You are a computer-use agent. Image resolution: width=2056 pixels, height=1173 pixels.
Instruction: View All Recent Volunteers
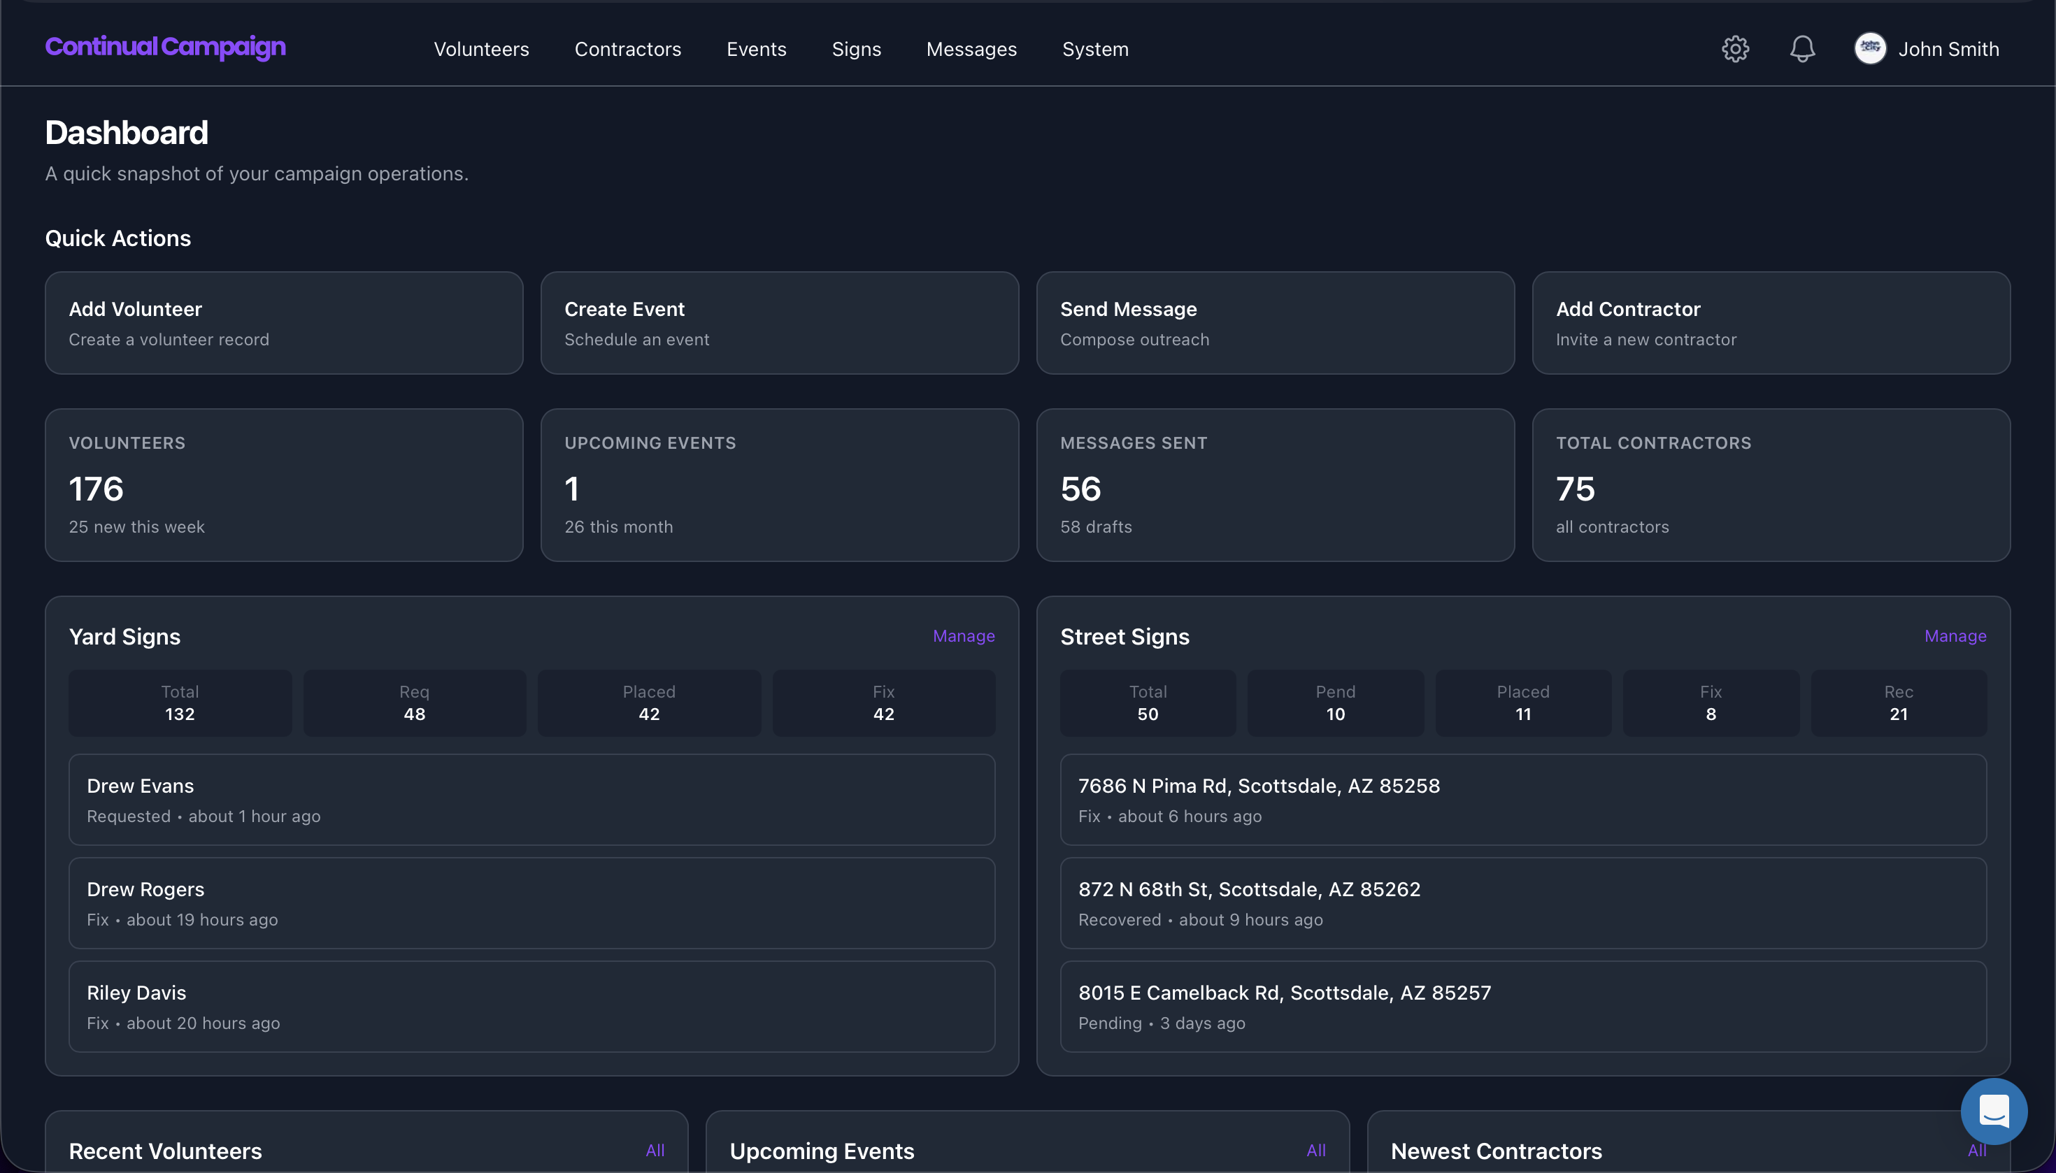pyautogui.click(x=655, y=1151)
